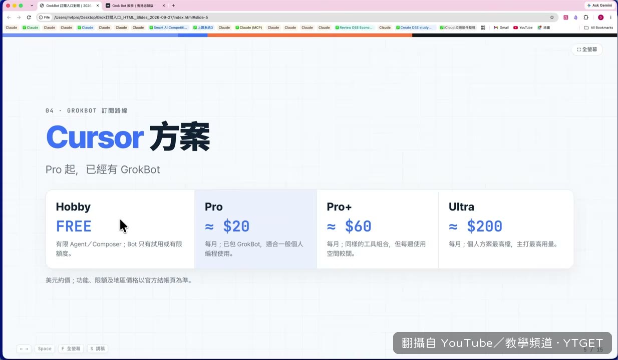Screen dimensions: 618x360
Task: Click the Ultra plan title
Action: (461, 207)
